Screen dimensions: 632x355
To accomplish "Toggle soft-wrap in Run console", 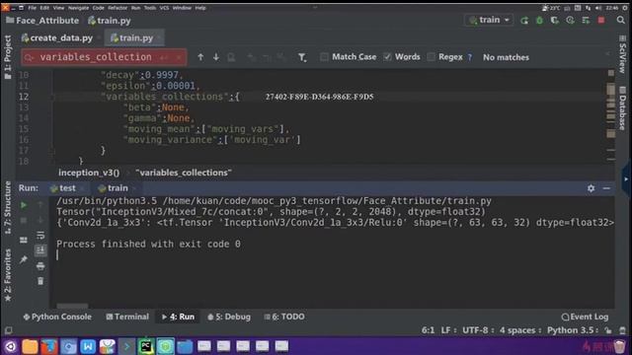I will [40, 236].
